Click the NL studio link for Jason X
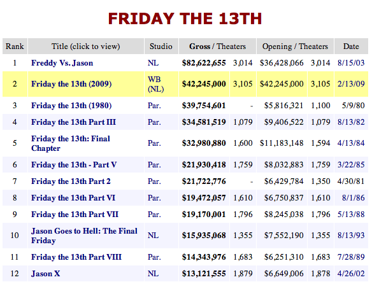372x282 pixels. [x=153, y=274]
